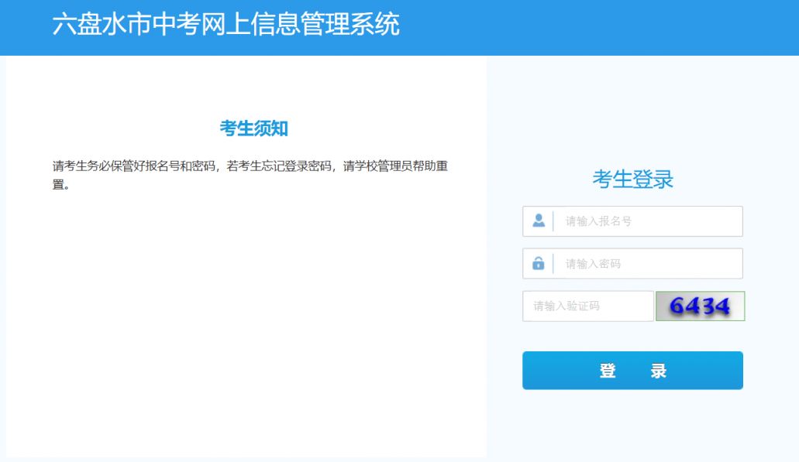Click the lock icon beside password field

(x=539, y=263)
